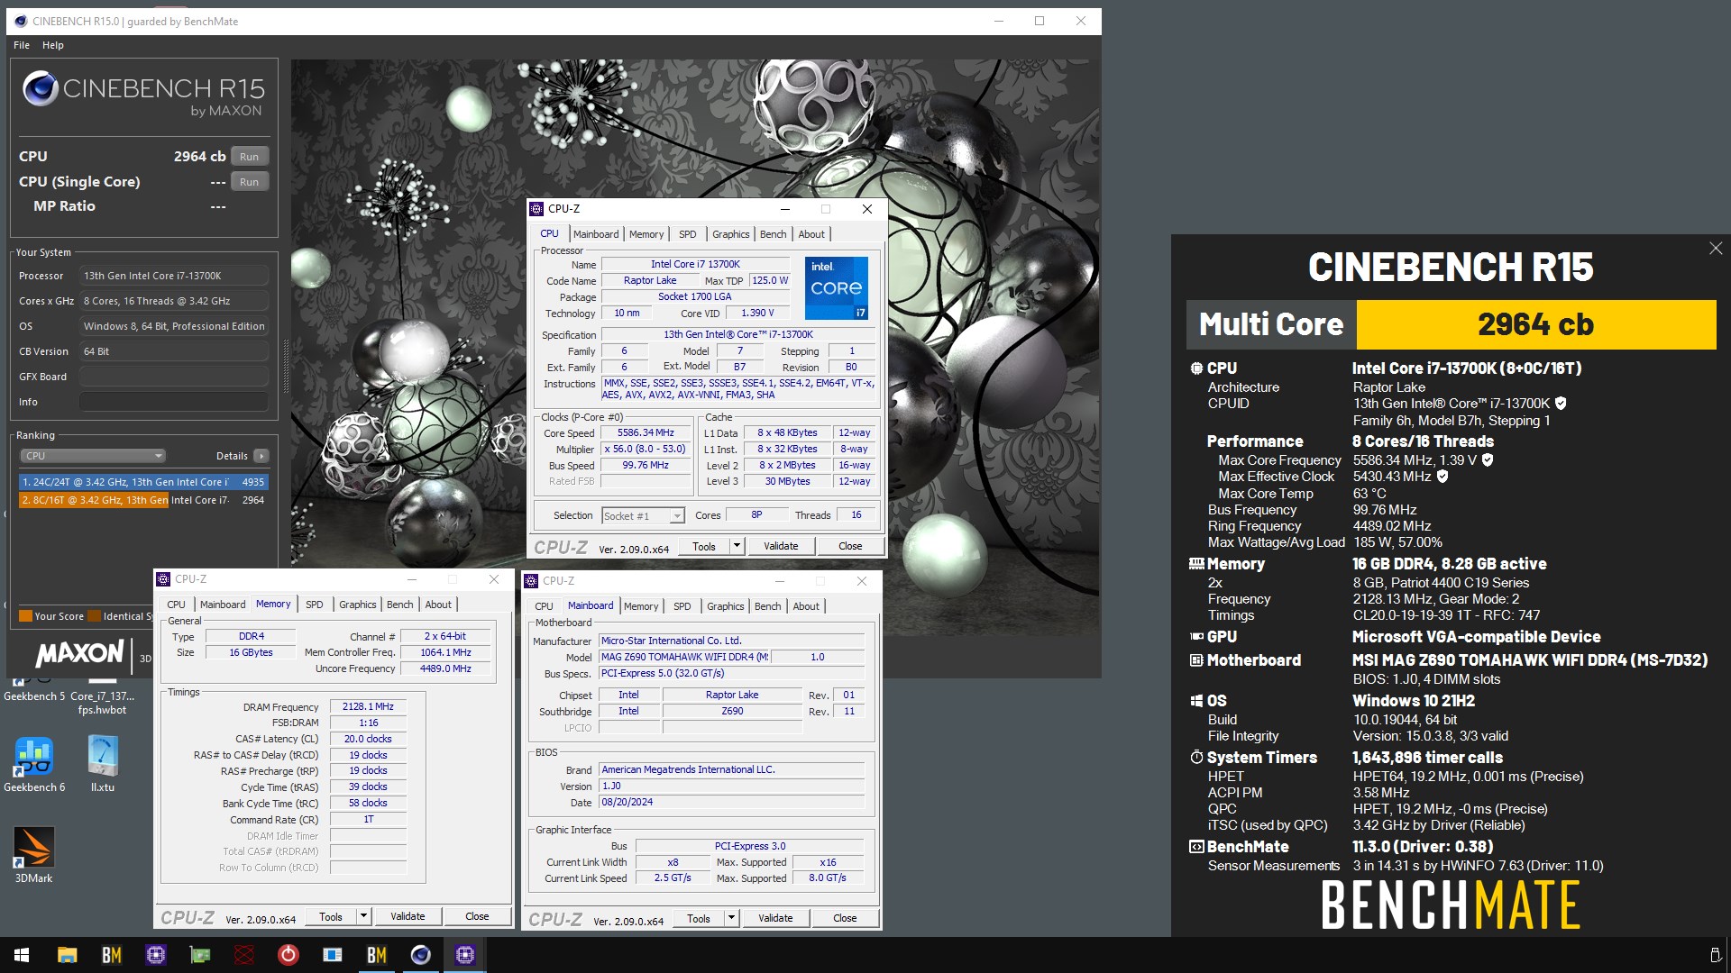Image resolution: width=1731 pixels, height=973 pixels.
Task: Switch to SPD tab in CPU-Z Memory window
Action: [314, 605]
